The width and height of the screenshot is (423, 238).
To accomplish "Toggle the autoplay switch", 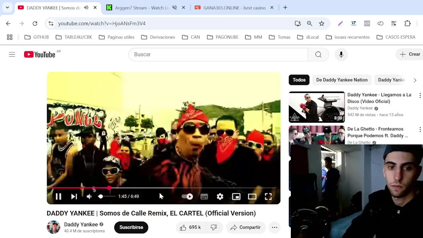I will coord(187,196).
